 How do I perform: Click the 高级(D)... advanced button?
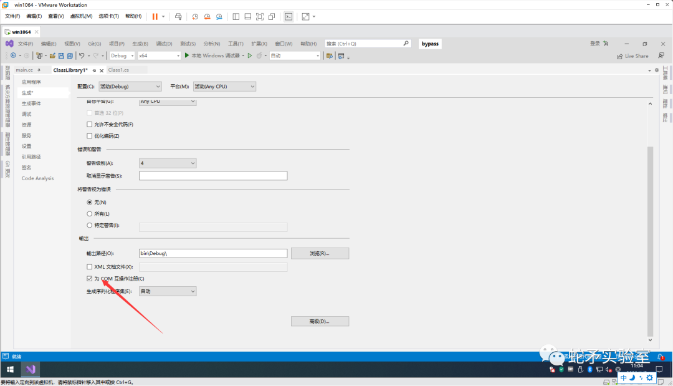pos(320,321)
